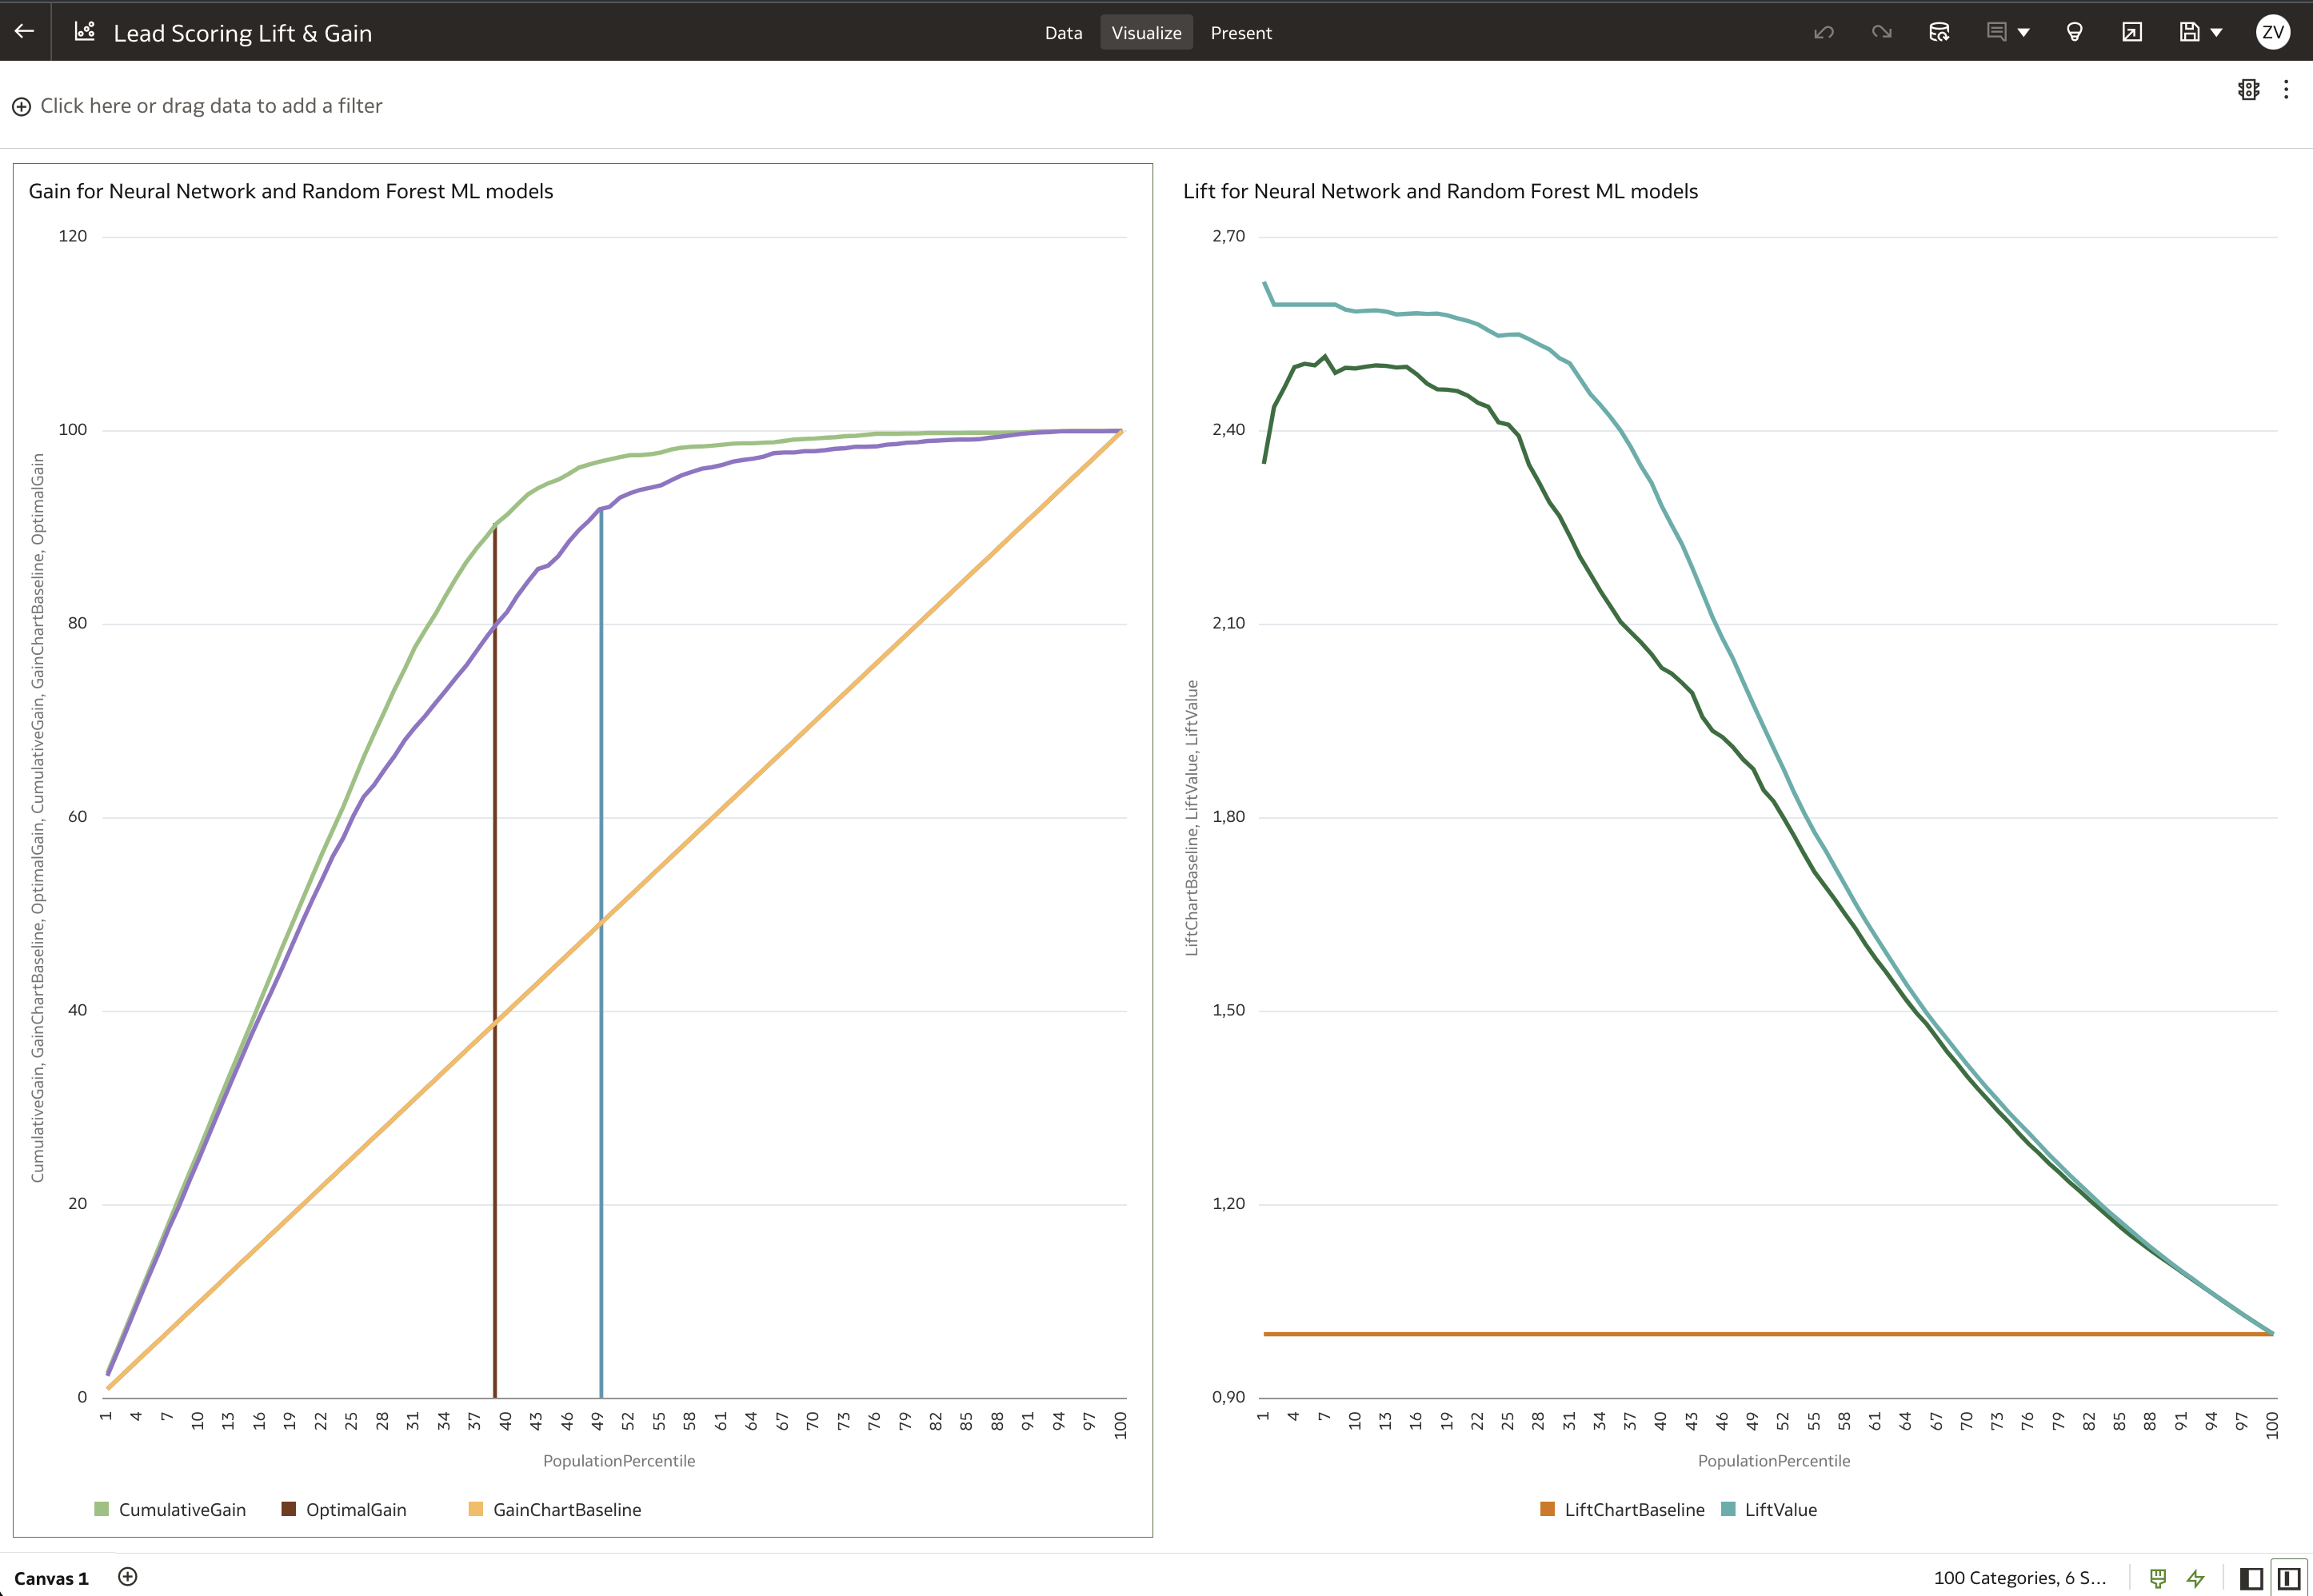The width and height of the screenshot is (2313, 1596).
Task: Switch to the Present tab
Action: point(1240,33)
